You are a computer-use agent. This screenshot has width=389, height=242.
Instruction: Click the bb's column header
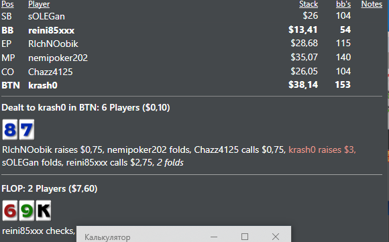click(x=343, y=4)
